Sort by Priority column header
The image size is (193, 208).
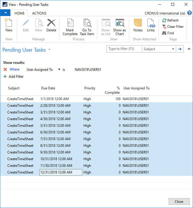[90, 88]
